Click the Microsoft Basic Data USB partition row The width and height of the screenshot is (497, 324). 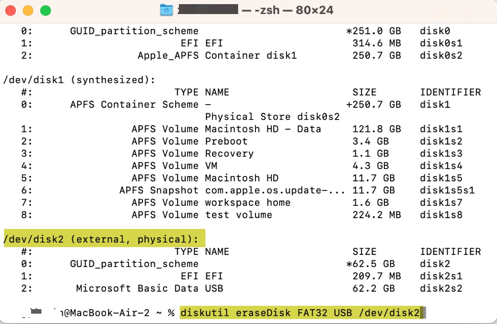[x=149, y=288]
